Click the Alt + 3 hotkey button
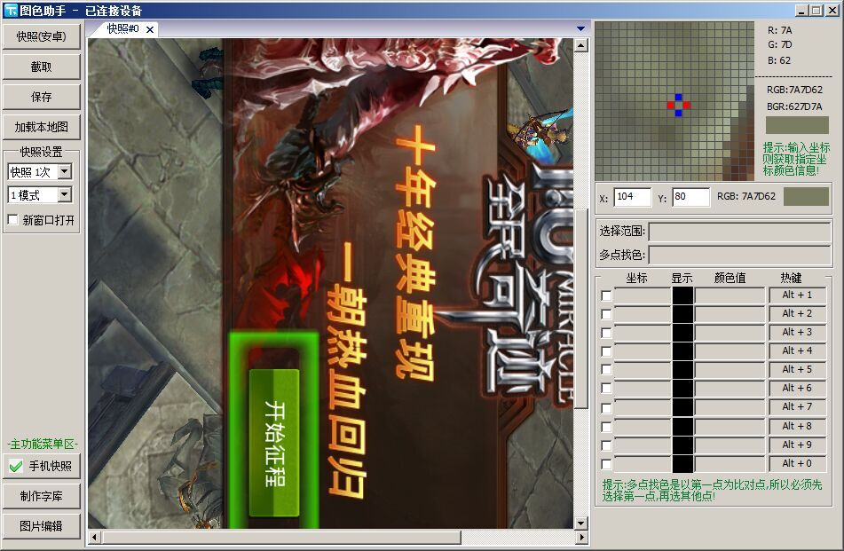Screen dimensions: 844x551 click(x=797, y=333)
